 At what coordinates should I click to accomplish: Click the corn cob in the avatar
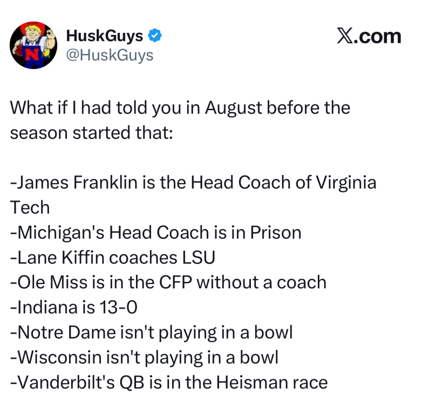[x=46, y=53]
